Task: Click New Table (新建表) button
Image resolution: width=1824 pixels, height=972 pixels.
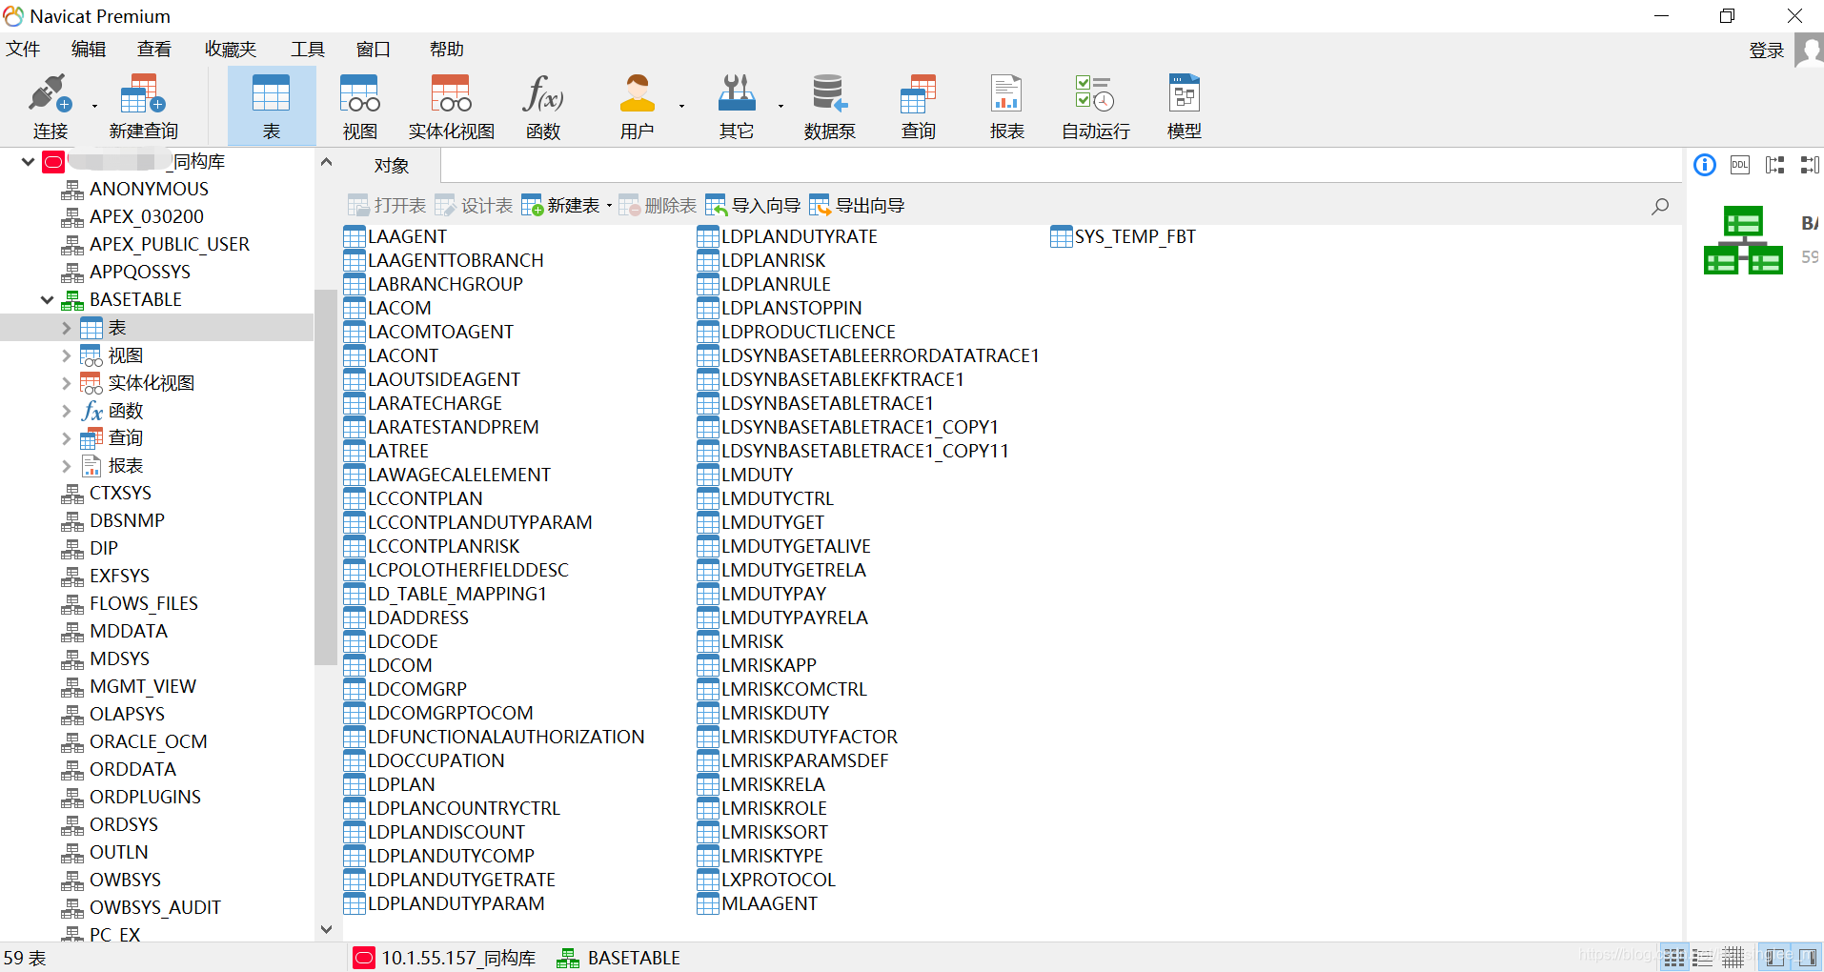Action: tap(560, 206)
